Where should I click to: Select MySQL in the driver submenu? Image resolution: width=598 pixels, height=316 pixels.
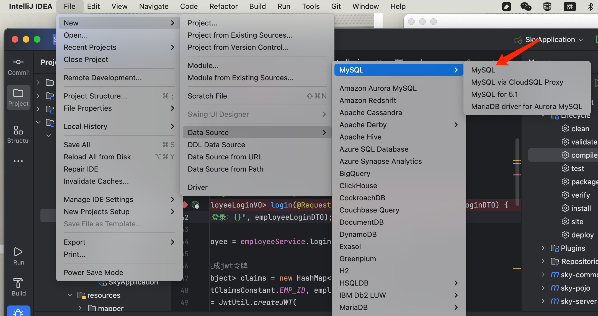[483, 70]
